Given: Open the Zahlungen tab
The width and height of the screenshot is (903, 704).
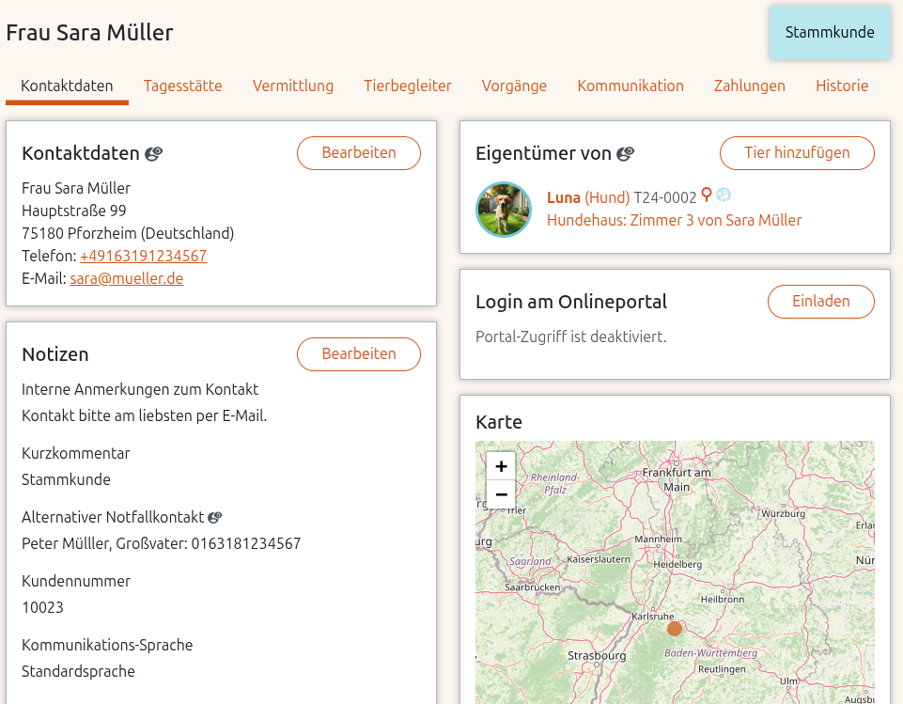Looking at the screenshot, I should pyautogui.click(x=749, y=86).
